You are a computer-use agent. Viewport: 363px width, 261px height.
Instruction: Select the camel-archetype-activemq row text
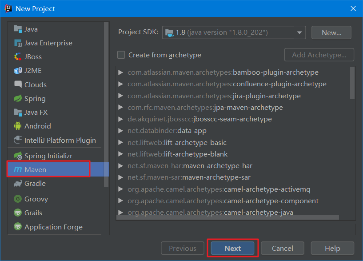(x=219, y=189)
